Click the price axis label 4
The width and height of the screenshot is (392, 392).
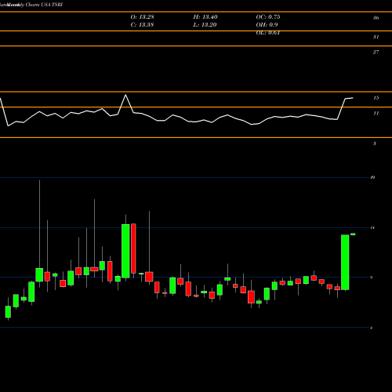372,328
